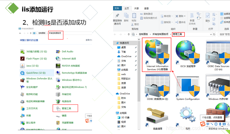Switch to the 共享 ribbon tab

(137, 9)
